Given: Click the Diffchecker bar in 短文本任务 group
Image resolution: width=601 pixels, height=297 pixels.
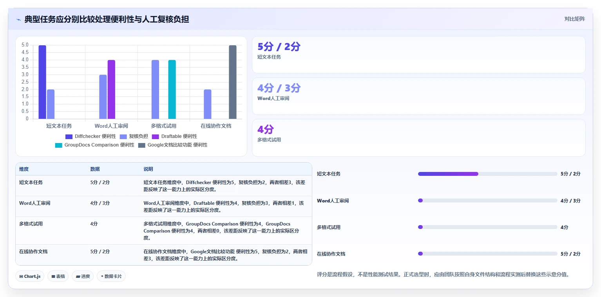Looking at the screenshot, I should tap(42, 82).
